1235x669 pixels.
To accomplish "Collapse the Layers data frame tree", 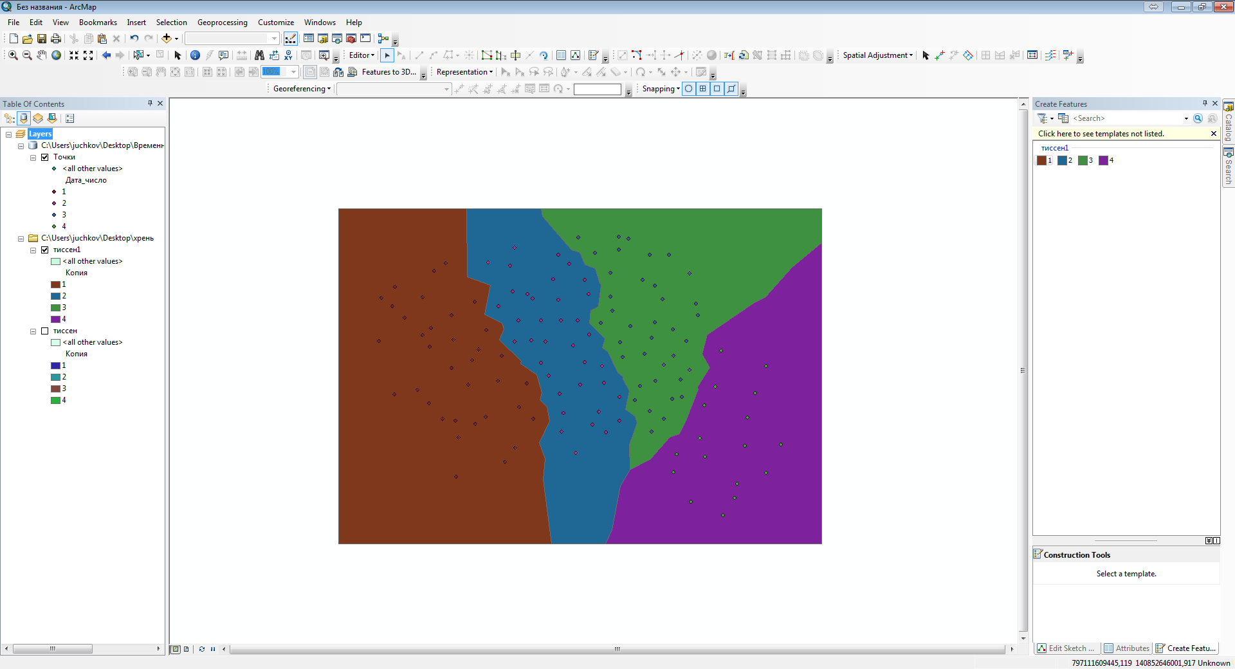I will pyautogui.click(x=9, y=134).
